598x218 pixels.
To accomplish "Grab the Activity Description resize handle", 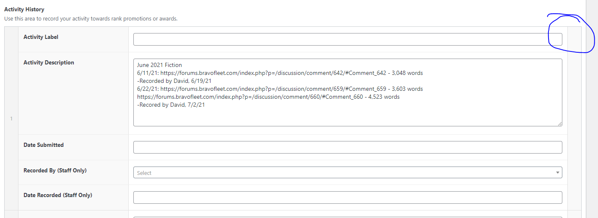I will [x=559, y=123].
